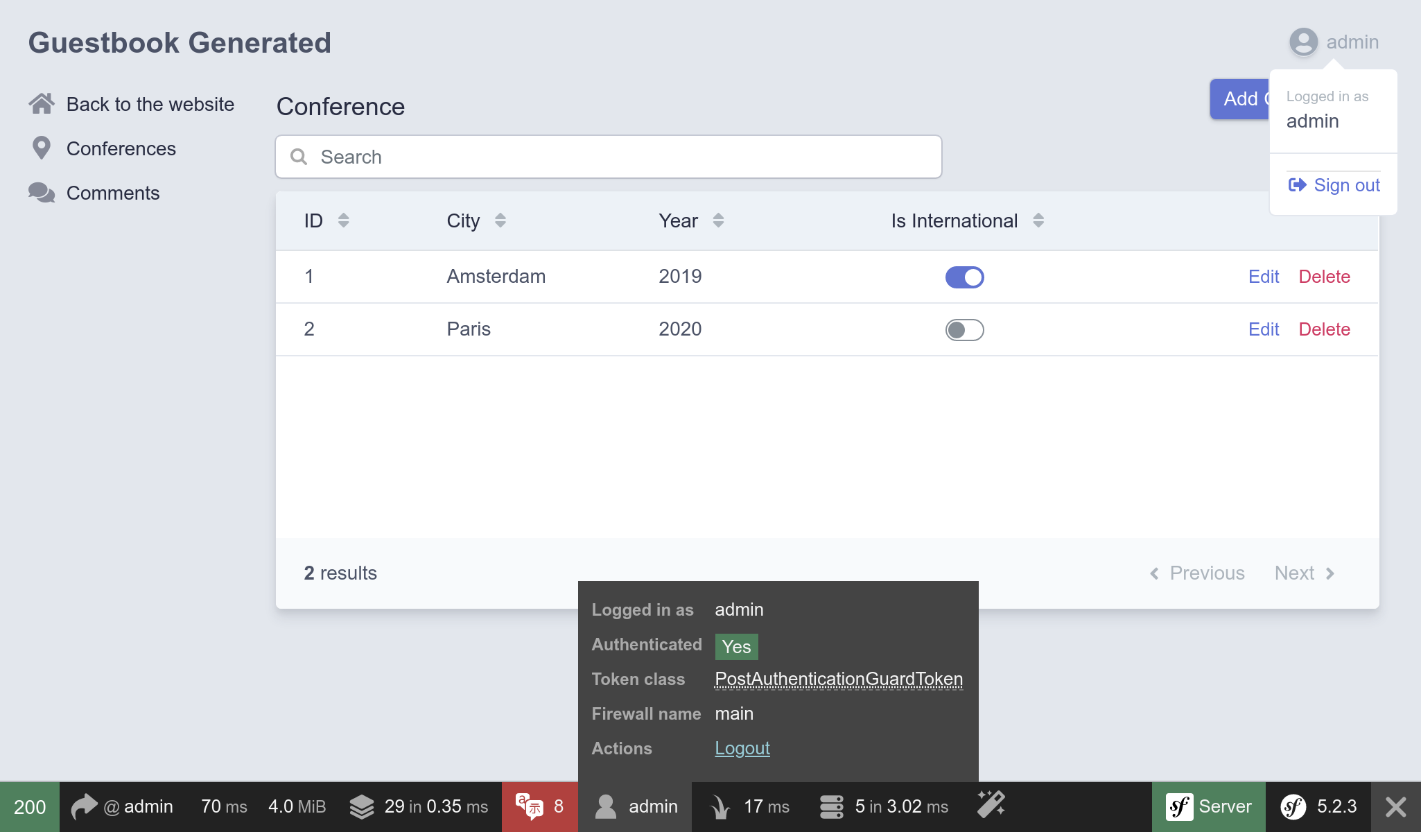This screenshot has height=832, width=1421.
Task: Enable Is International for Paris
Action: click(964, 329)
